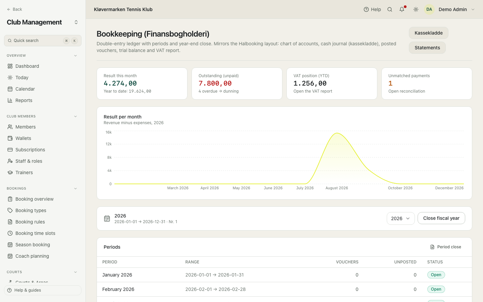Open the Statements page

click(x=427, y=48)
